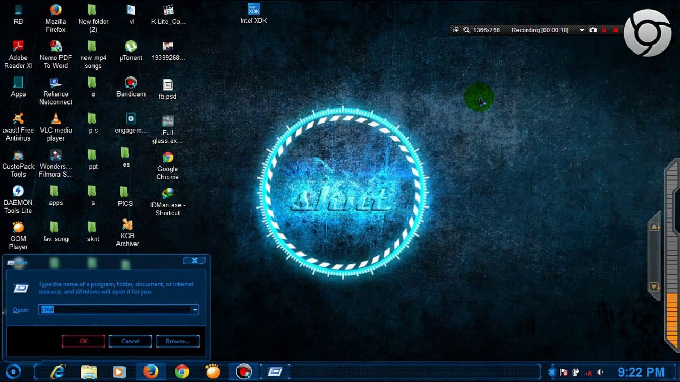This screenshot has width=680, height=382.
Task: Open the media player taskbar icon
Action: coord(119,372)
